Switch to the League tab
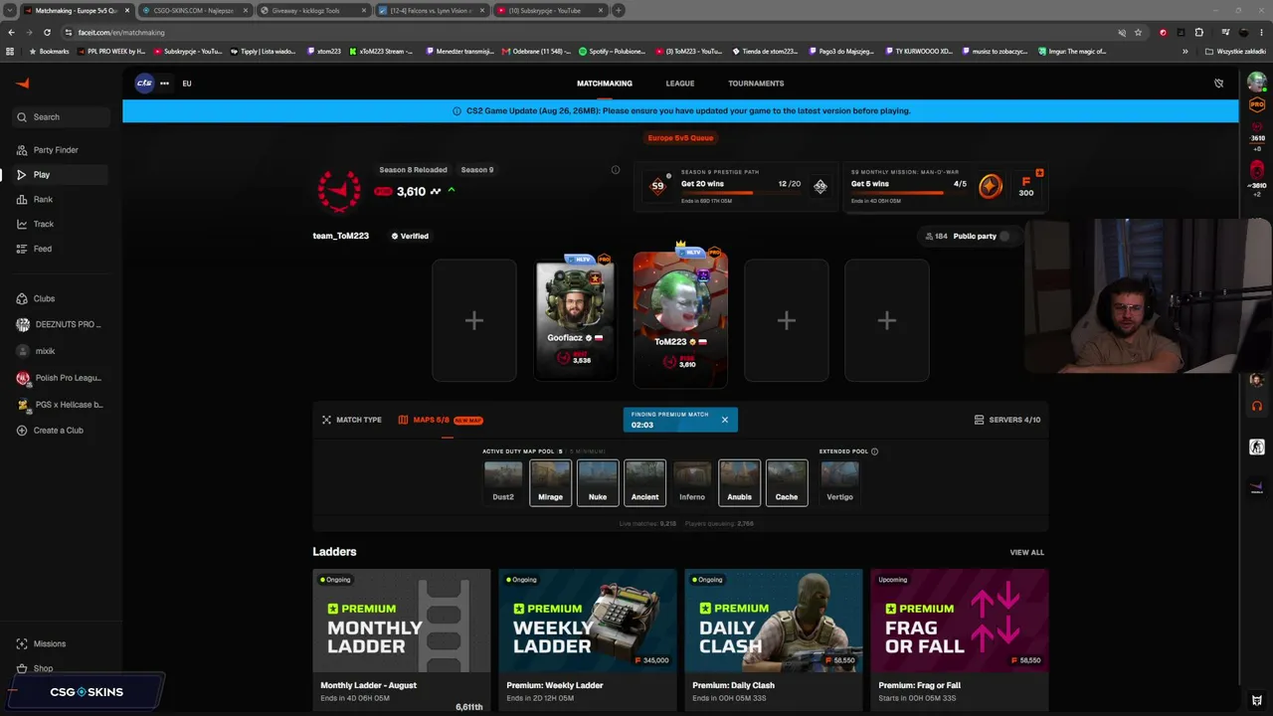This screenshot has height=716, width=1273. tap(680, 84)
